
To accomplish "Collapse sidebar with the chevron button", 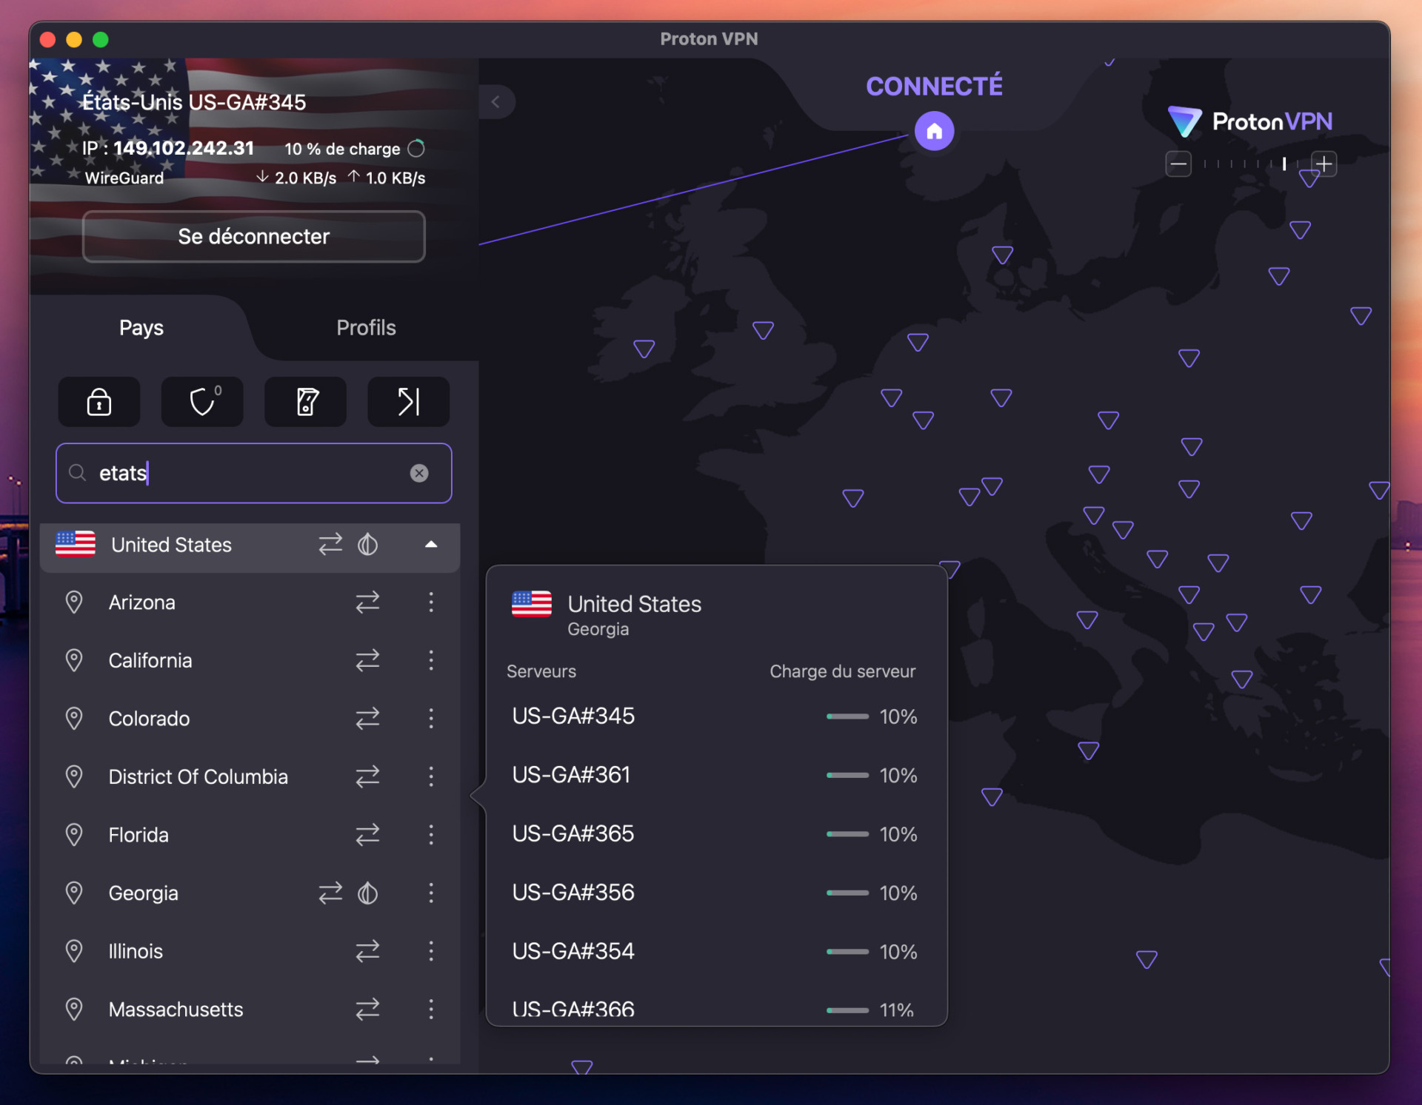I will tap(496, 101).
